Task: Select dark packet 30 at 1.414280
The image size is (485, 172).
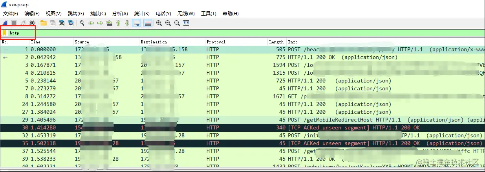Action: click(243, 127)
